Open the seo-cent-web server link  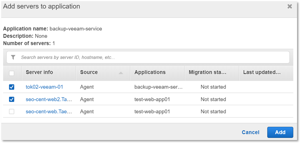(49, 112)
